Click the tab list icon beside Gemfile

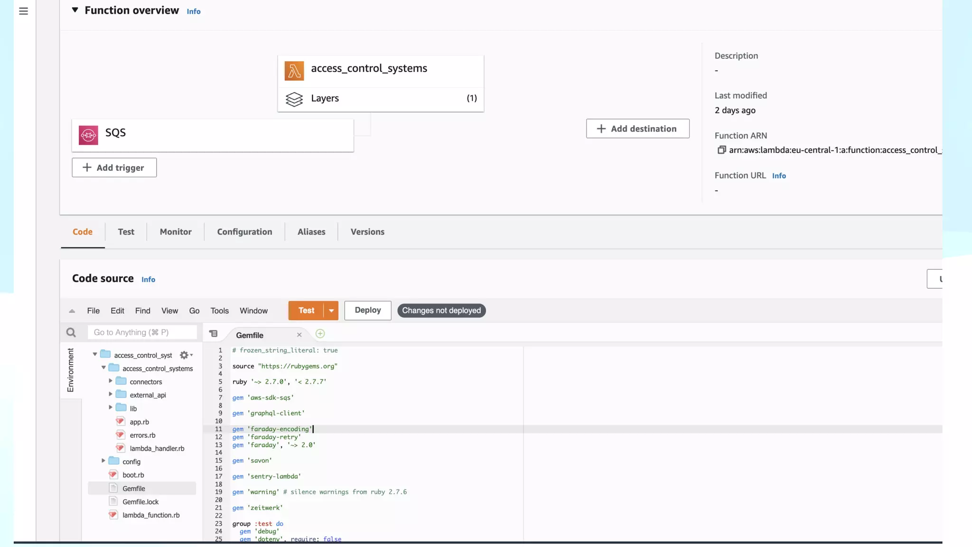[x=214, y=334]
